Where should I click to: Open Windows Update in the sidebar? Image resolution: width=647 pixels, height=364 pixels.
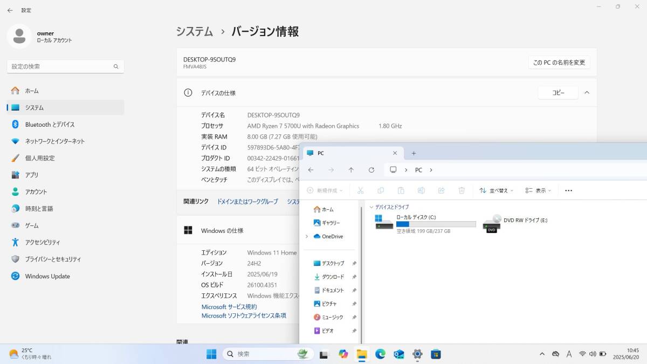coord(47,276)
